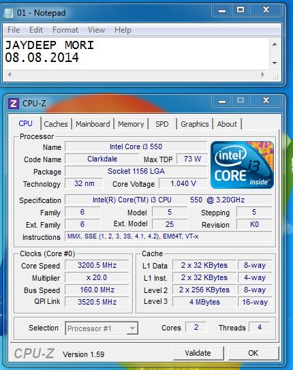Click Notepad vertical scrollbar down arrow
This screenshot has width=293, height=370.
[275, 63]
